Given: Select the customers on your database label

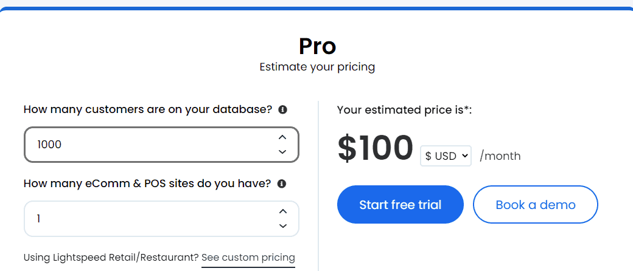Looking at the screenshot, I should coord(148,110).
